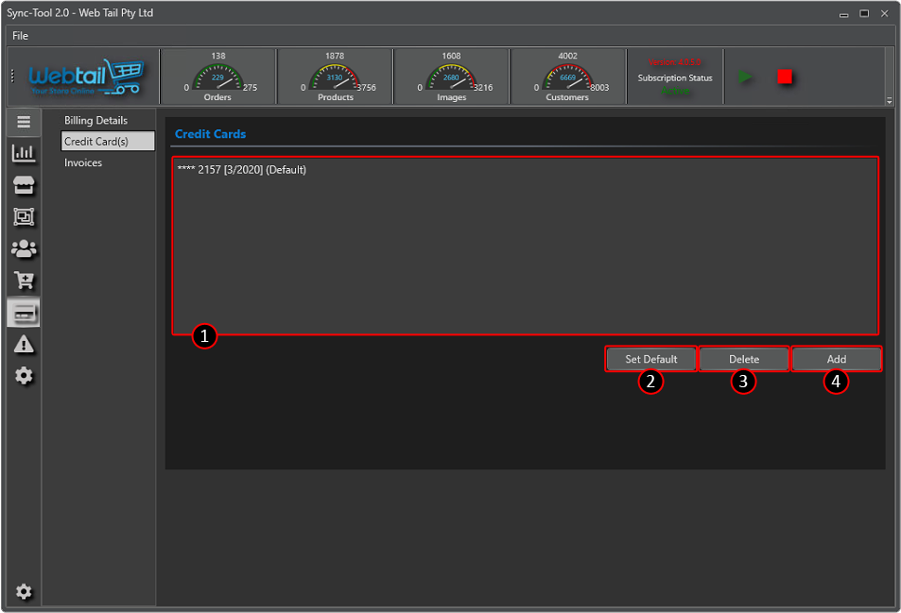Click the bottom-left gear icon

pos(24,592)
